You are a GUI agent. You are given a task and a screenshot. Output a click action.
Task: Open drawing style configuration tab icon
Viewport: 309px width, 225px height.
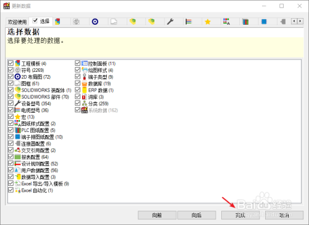point(226,22)
